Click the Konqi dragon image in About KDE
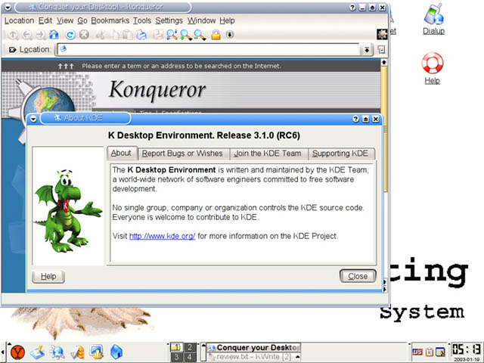 (68, 210)
